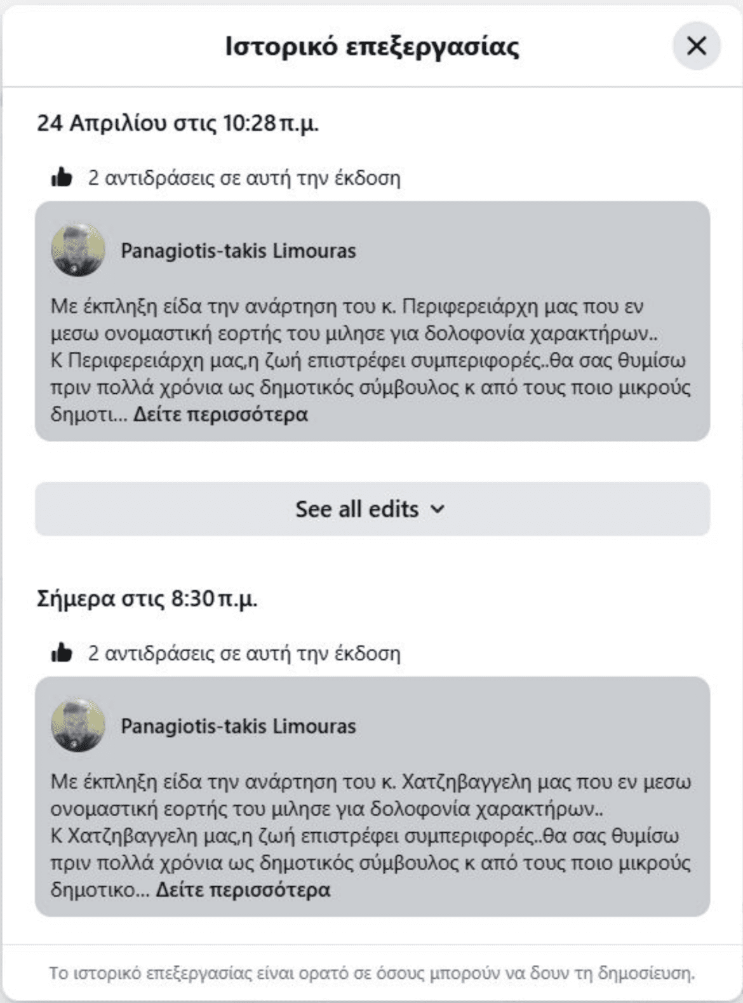
Task: View the 2 reactions on the 24 Απριλίου version
Action: click(x=244, y=178)
